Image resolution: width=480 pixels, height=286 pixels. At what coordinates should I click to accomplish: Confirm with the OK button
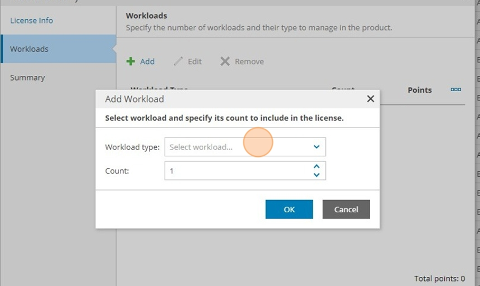(289, 210)
